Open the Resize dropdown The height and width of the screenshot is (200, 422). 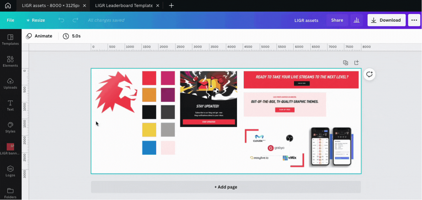35,20
